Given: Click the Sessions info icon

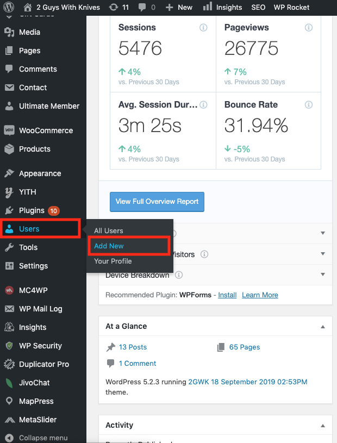Looking at the screenshot, I should click(203, 28).
